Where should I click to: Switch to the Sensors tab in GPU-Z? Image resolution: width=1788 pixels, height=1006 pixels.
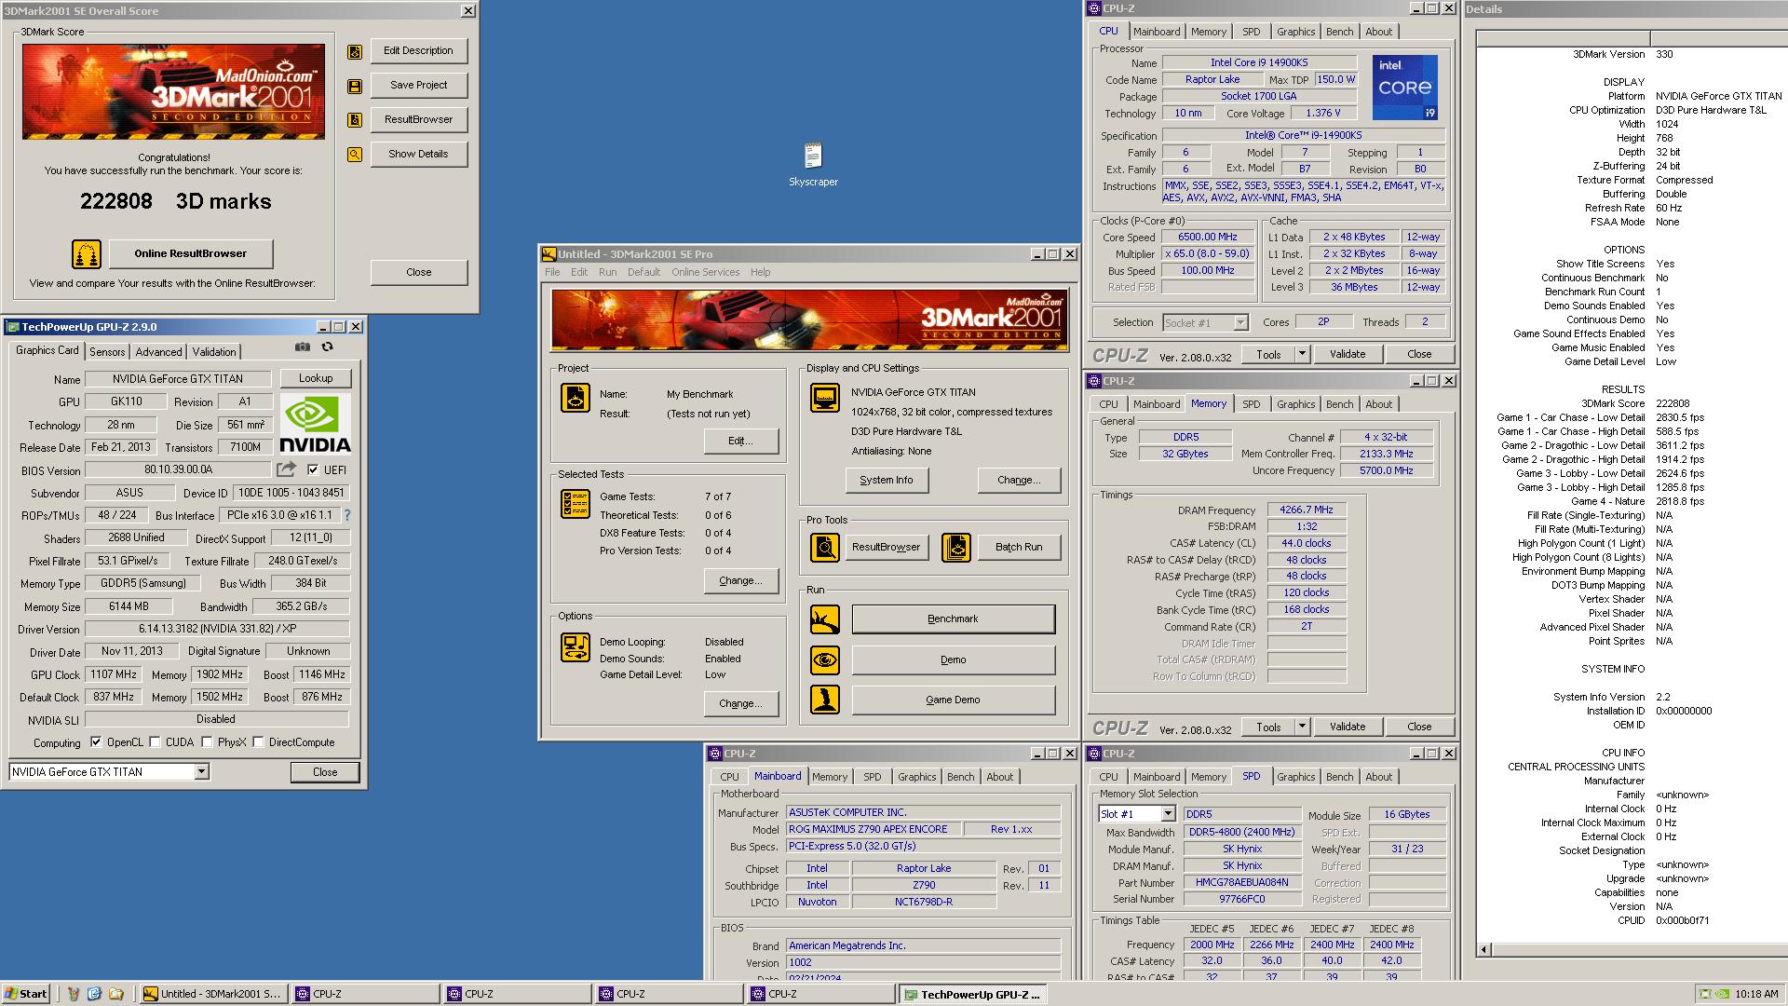(x=107, y=352)
